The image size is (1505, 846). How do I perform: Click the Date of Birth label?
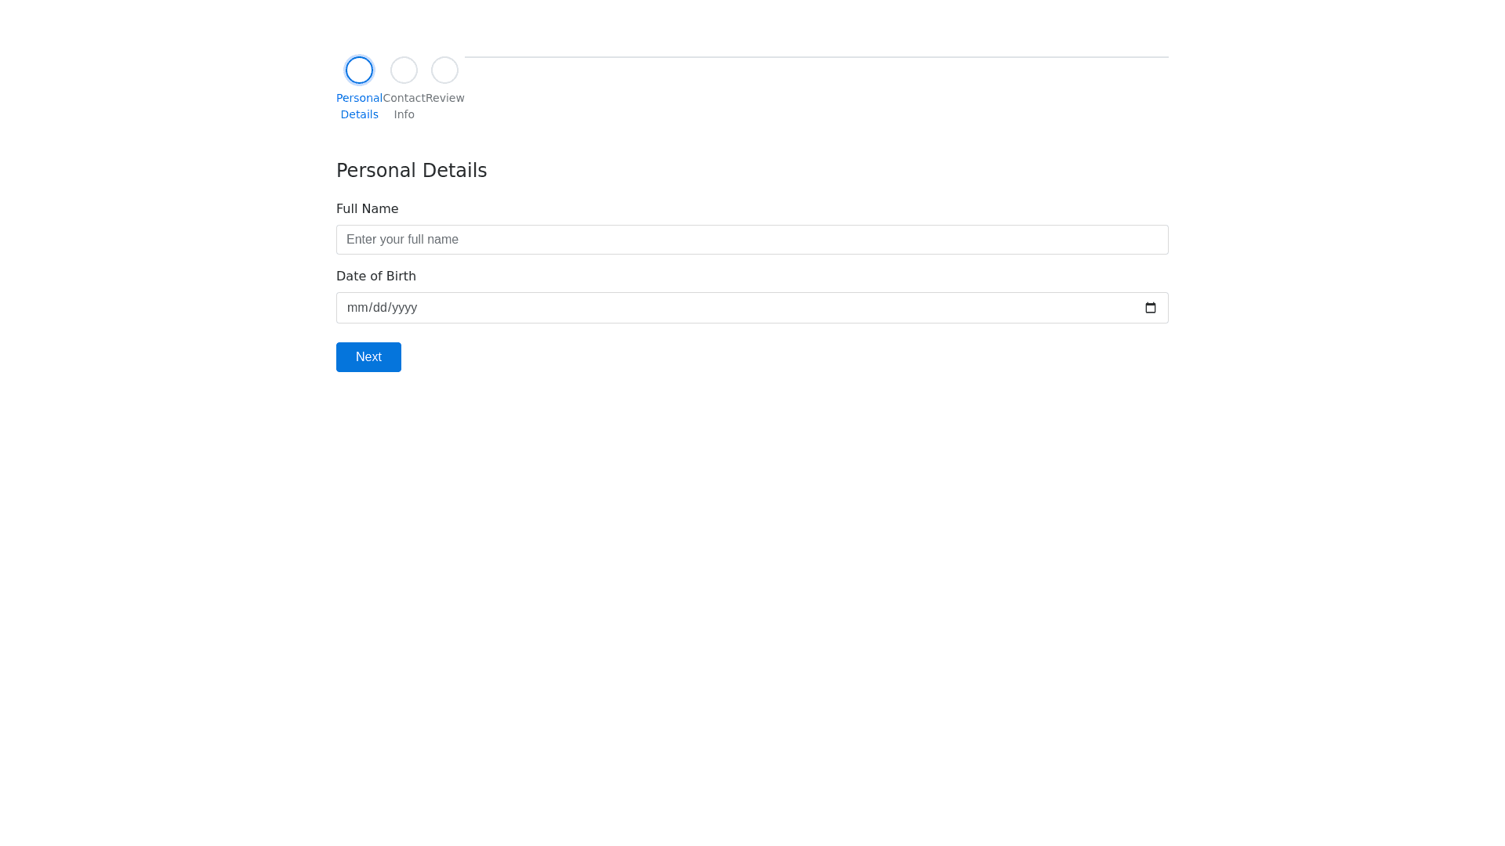[x=375, y=277]
